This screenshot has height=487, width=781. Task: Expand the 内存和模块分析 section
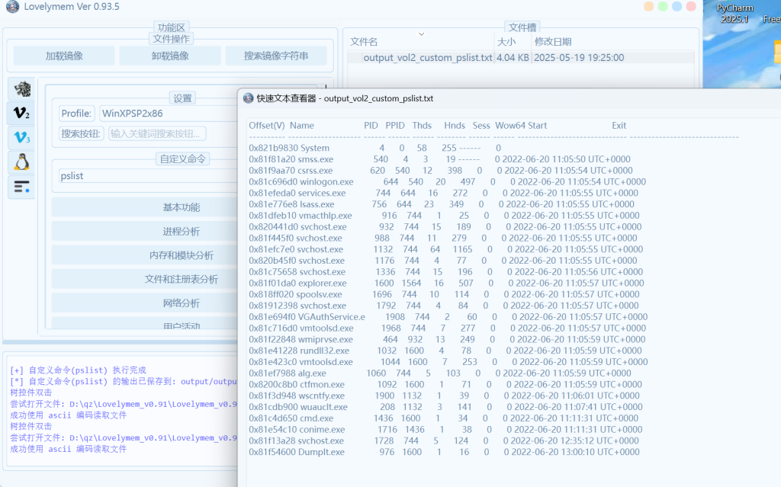point(145,255)
